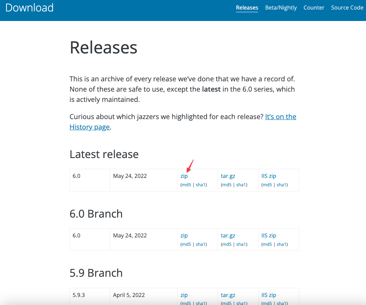Open the Beta/Nightly tab
The image size is (366, 305).
(x=281, y=8)
